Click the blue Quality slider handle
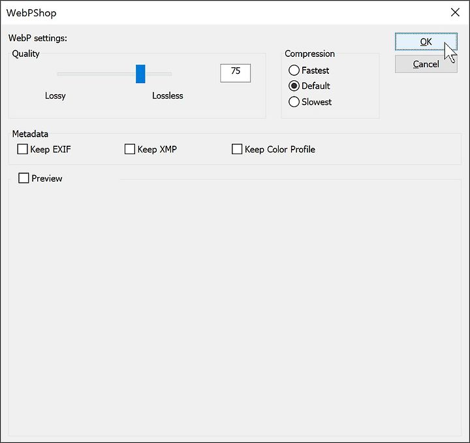This screenshot has width=470, height=443. (x=140, y=74)
